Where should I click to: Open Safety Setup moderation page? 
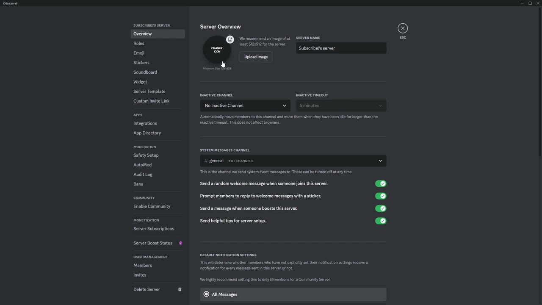tap(158, 155)
